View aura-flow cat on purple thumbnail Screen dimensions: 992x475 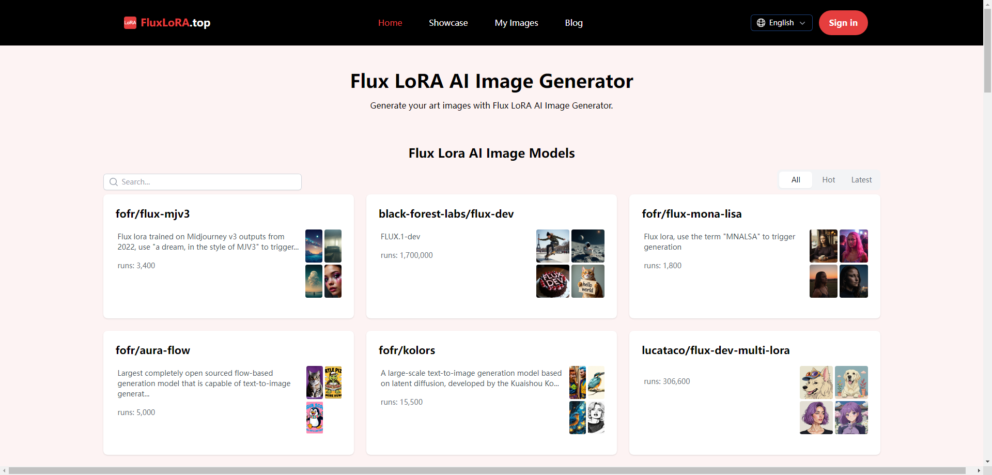pyautogui.click(x=315, y=382)
